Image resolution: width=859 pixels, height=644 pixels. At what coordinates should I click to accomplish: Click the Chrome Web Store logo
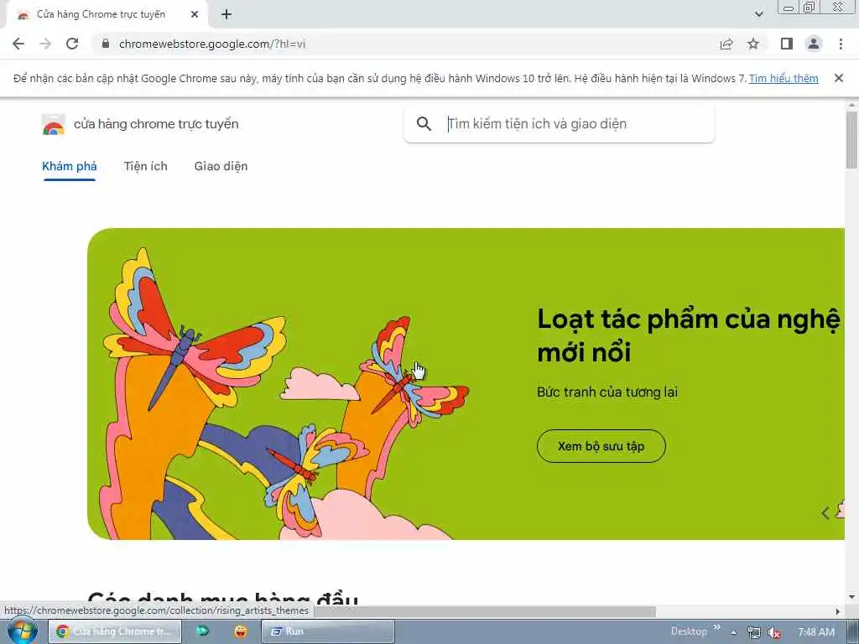point(53,124)
